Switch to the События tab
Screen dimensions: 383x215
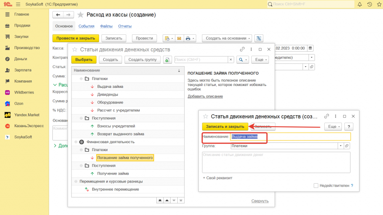[x=86, y=26]
